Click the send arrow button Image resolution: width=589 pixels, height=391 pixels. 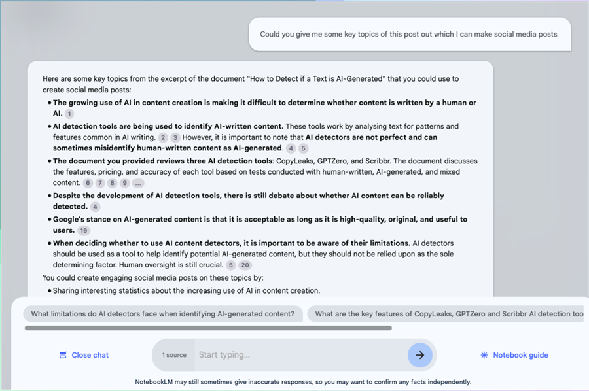coord(420,355)
